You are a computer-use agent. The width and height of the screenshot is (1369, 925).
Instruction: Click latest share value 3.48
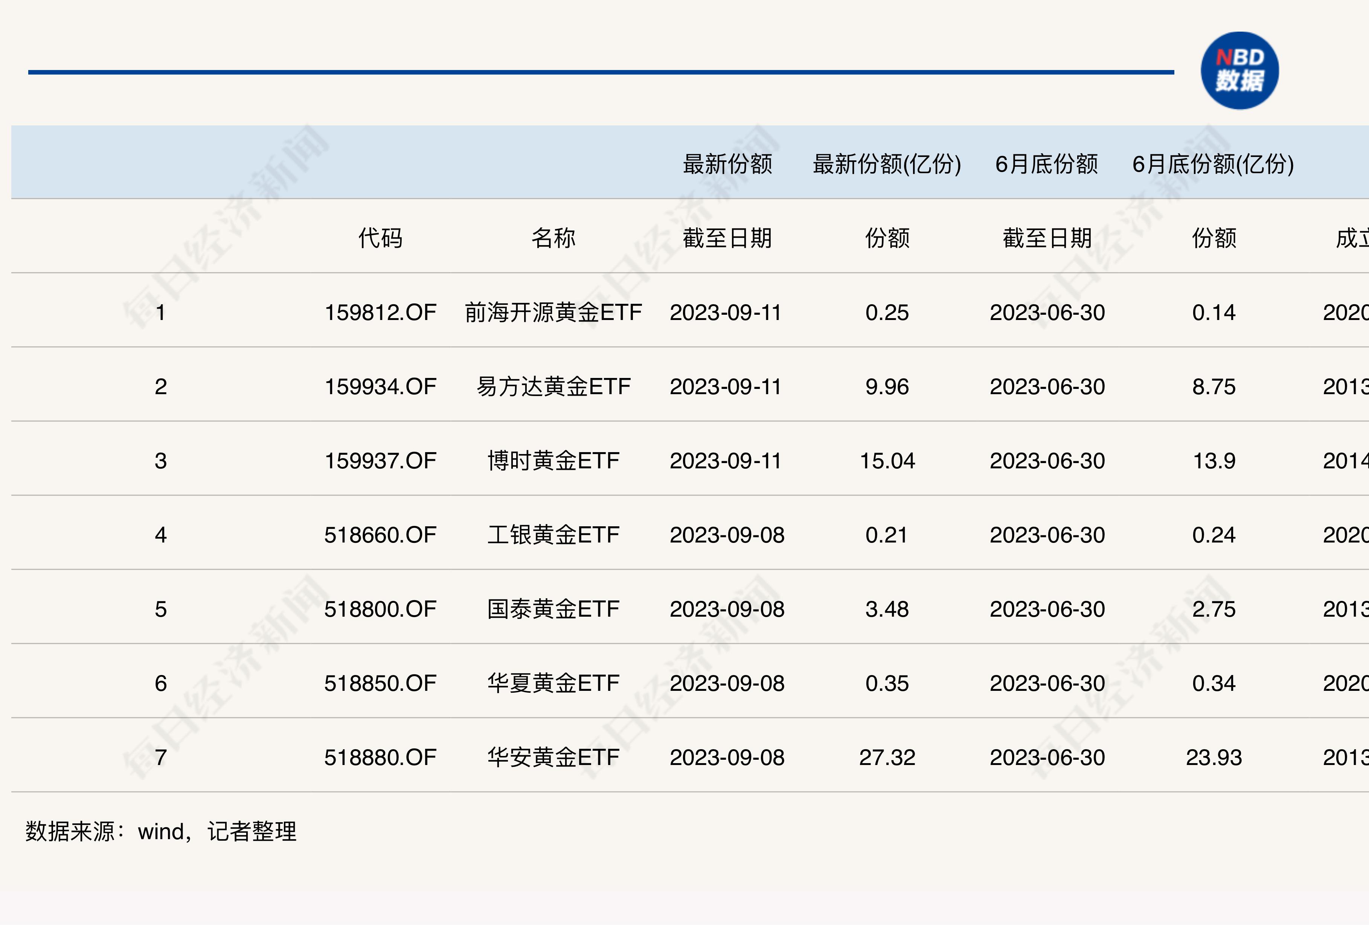pos(887,609)
